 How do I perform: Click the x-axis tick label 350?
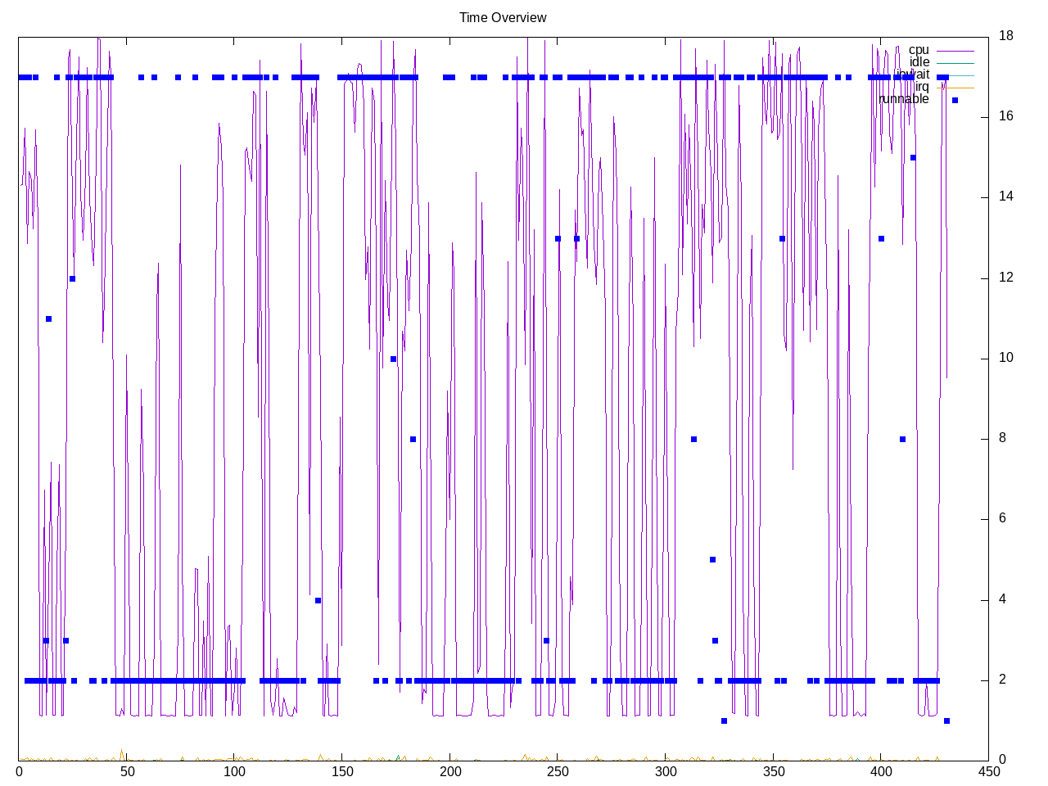tap(773, 771)
